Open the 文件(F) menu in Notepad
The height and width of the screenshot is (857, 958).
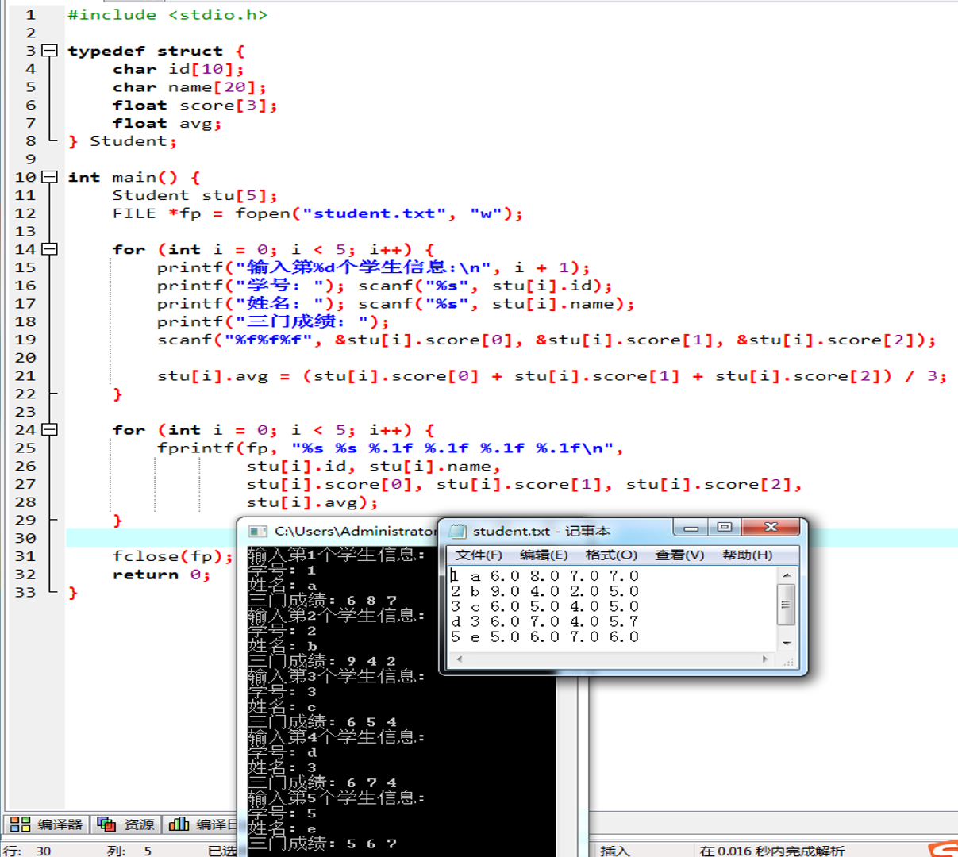[x=479, y=555]
